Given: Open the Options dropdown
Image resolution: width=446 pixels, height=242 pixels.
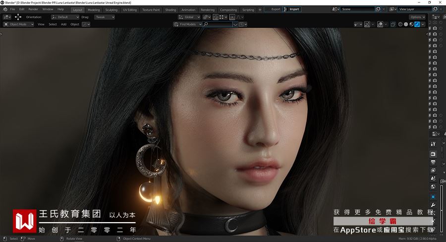Looking at the screenshot, I should (x=417, y=17).
